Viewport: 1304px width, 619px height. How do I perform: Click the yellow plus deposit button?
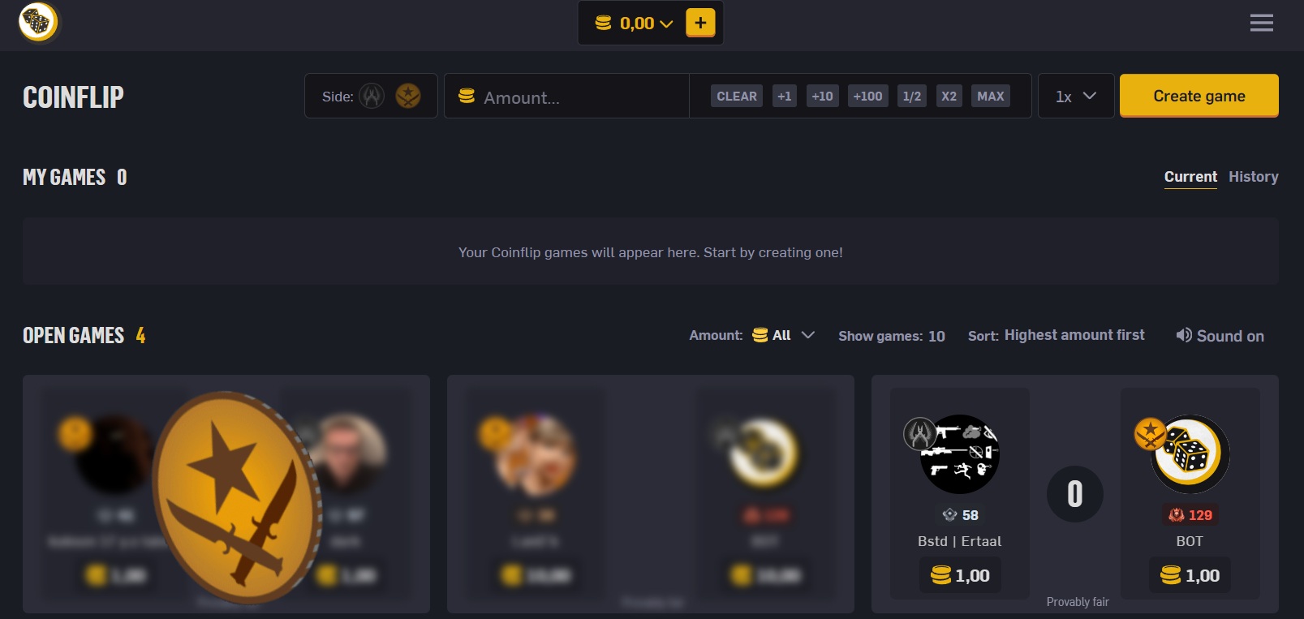(x=700, y=23)
